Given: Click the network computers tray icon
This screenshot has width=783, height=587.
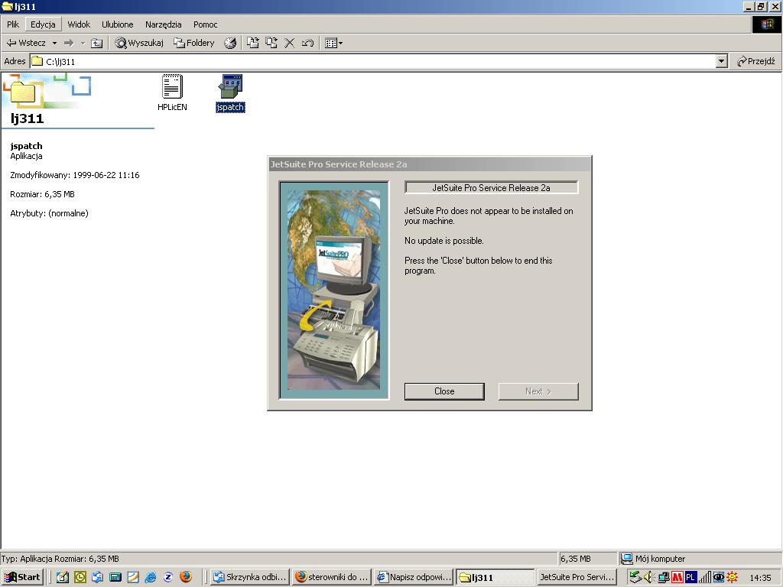Looking at the screenshot, I should [663, 577].
